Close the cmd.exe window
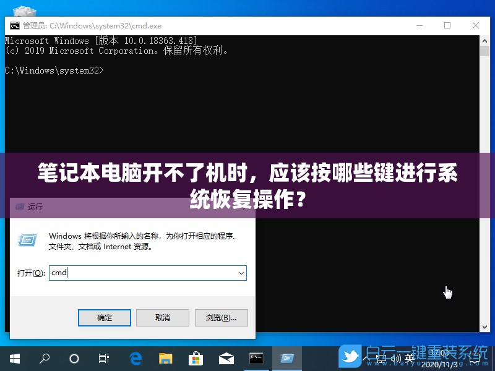The image size is (495, 371). (x=476, y=25)
